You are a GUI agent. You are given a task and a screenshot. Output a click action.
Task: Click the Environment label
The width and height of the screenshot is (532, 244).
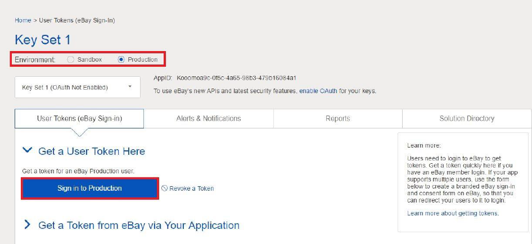pos(35,59)
